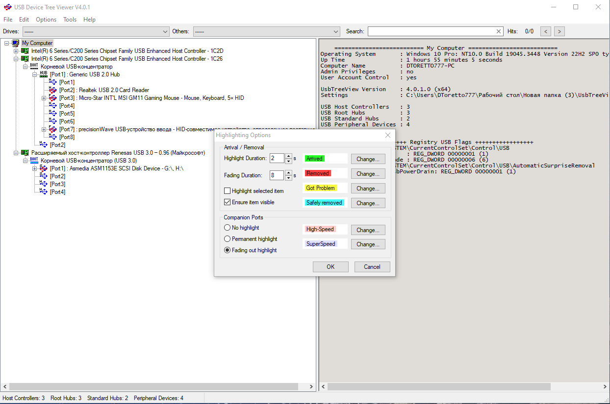610x404 pixels.
Task: Select the Renesas USB 3.0 controller icon
Action: tap(25, 153)
